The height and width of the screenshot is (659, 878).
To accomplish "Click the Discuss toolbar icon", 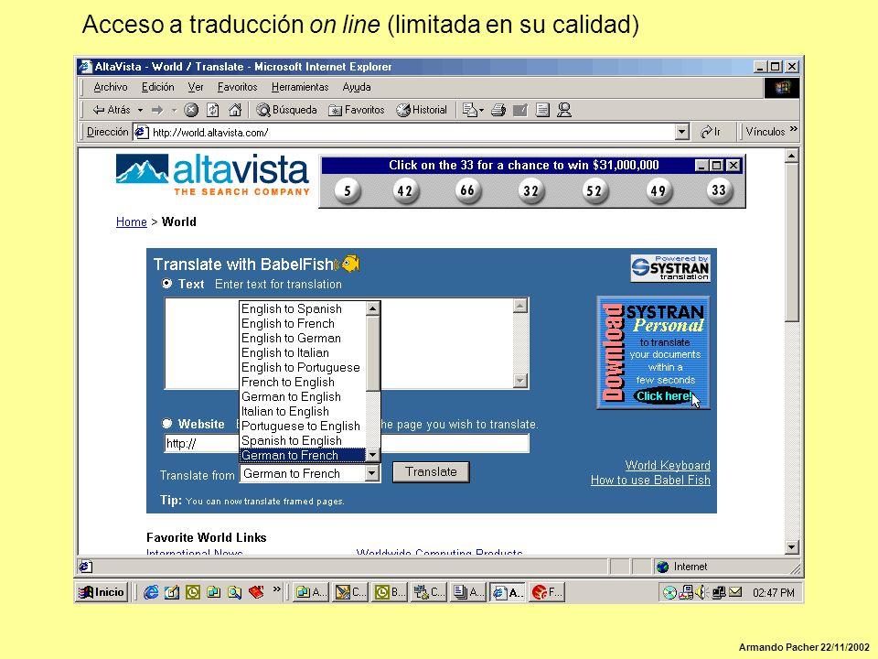I will 542,110.
